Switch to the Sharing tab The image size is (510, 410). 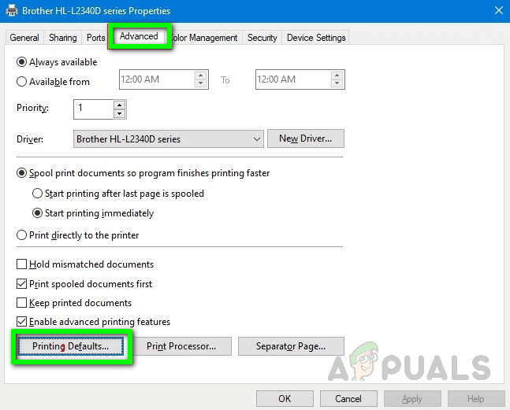(x=63, y=38)
